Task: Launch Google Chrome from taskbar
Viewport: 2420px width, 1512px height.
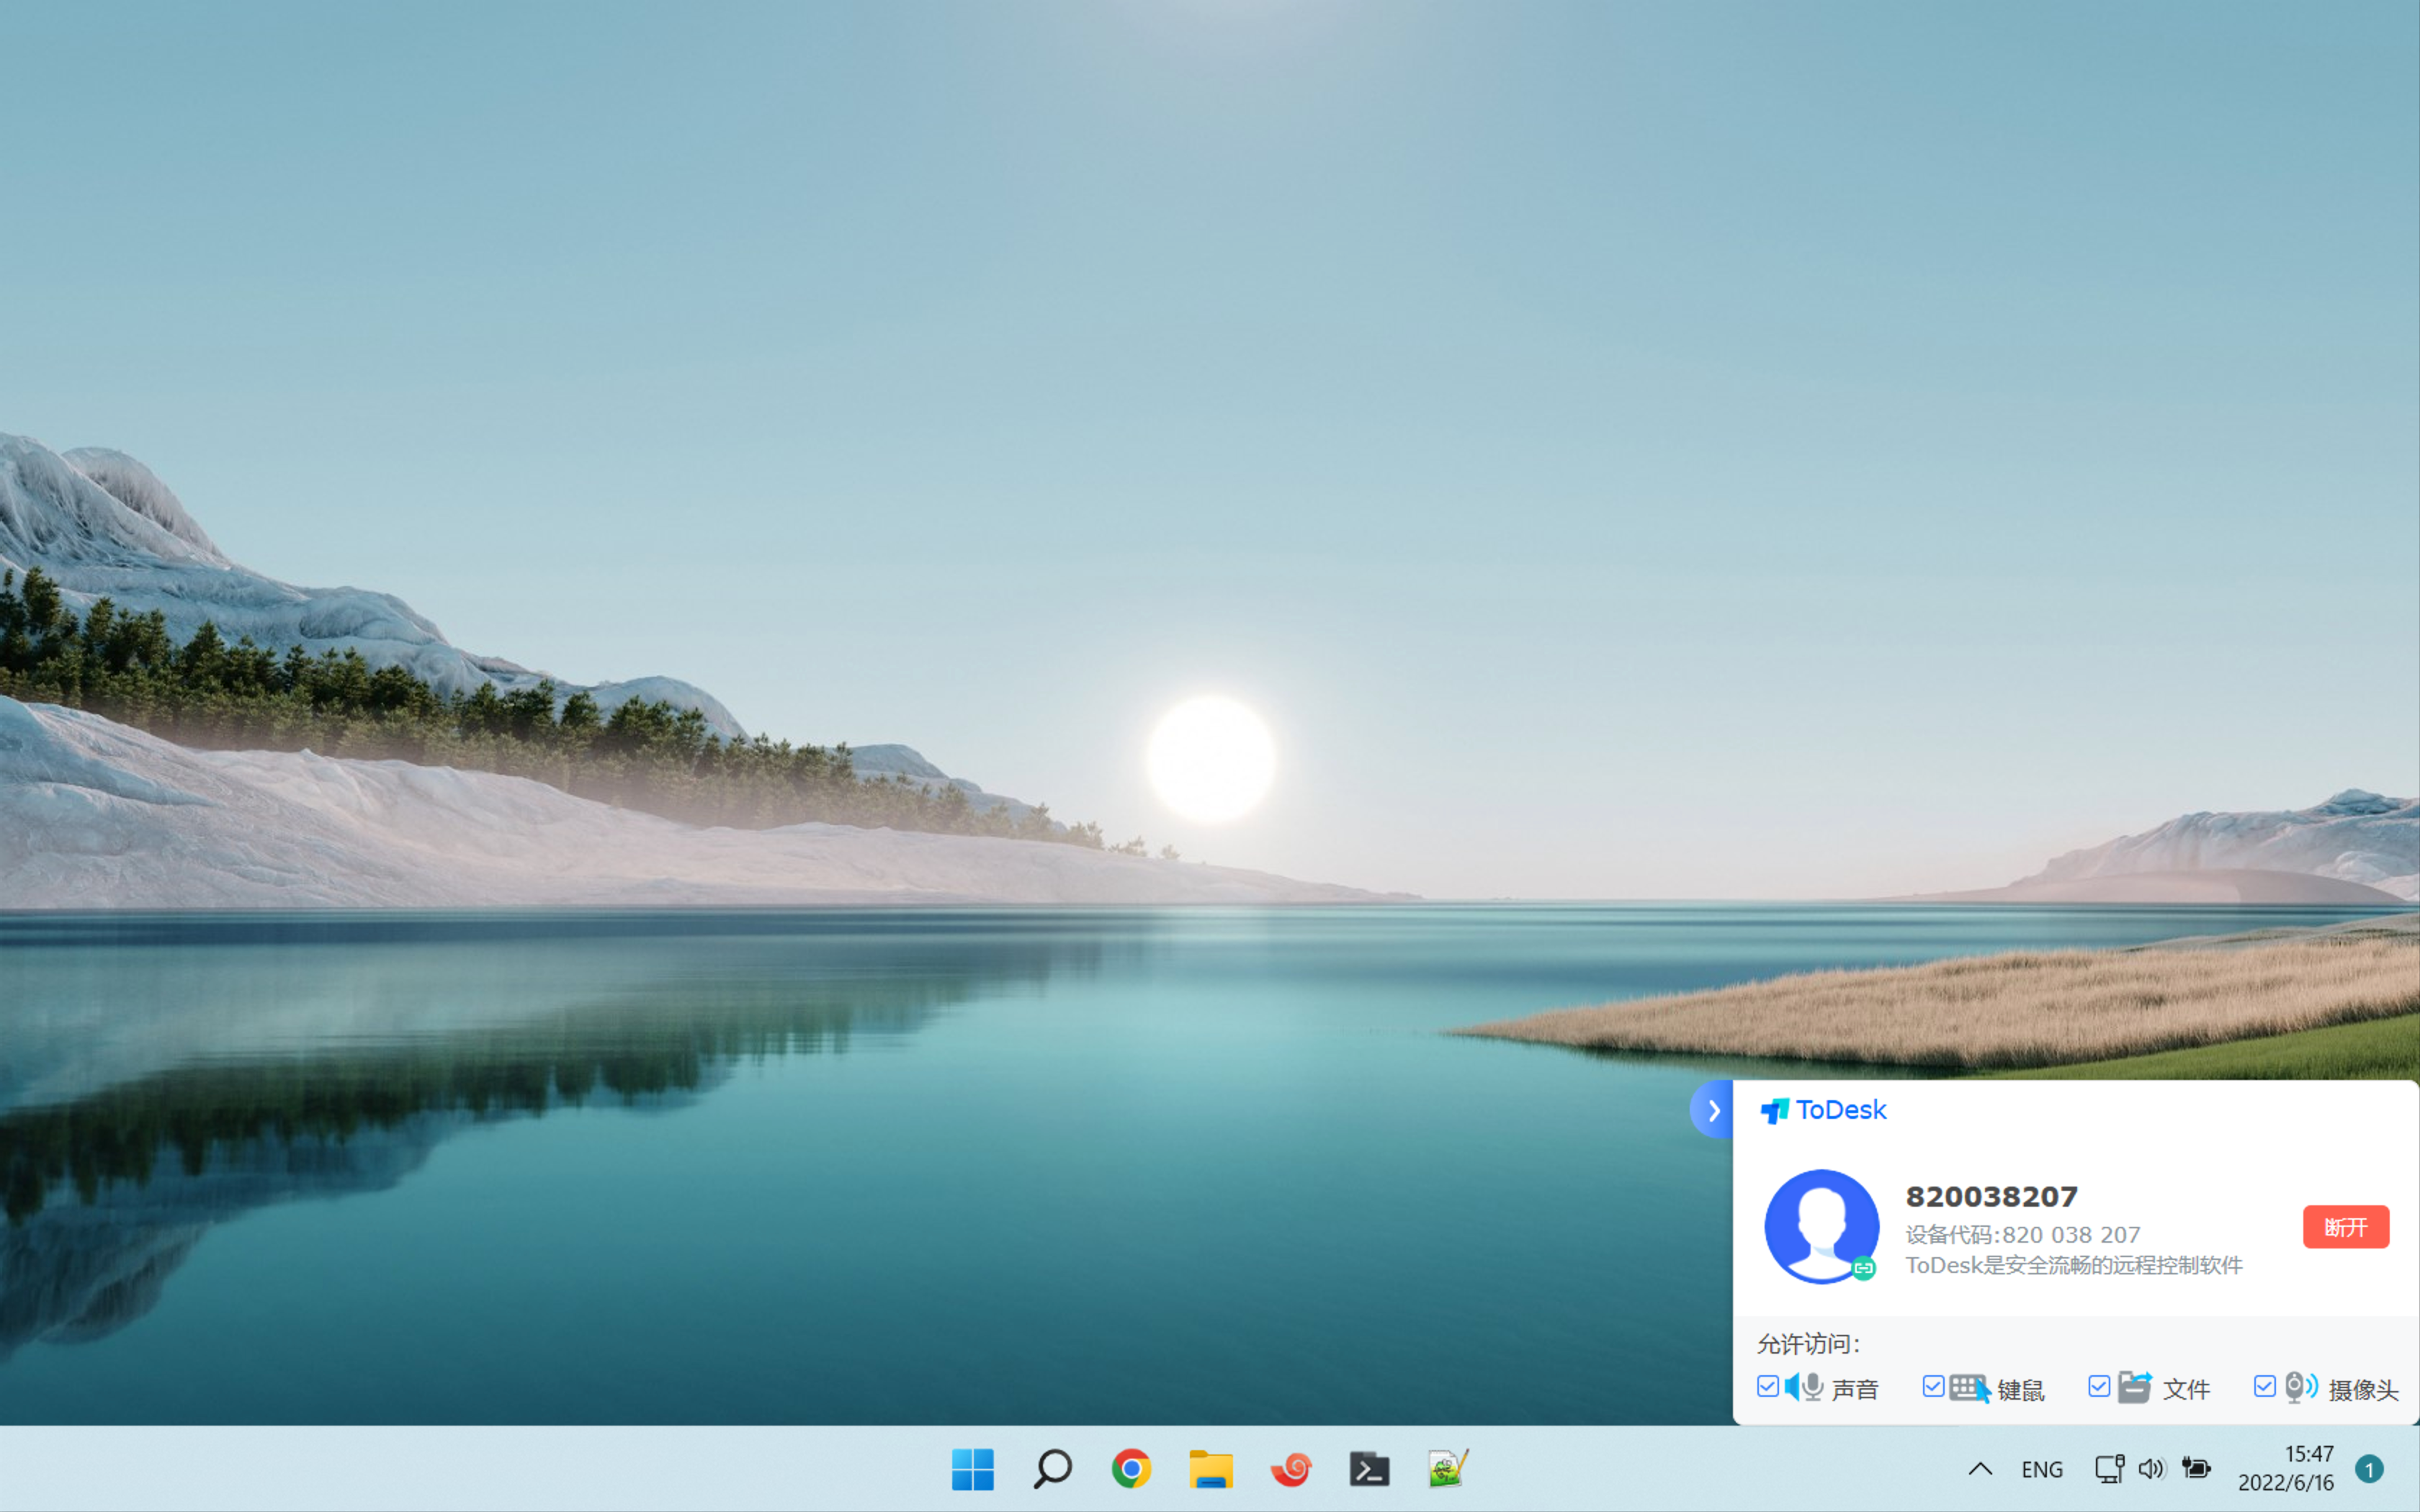Action: coord(1131,1469)
